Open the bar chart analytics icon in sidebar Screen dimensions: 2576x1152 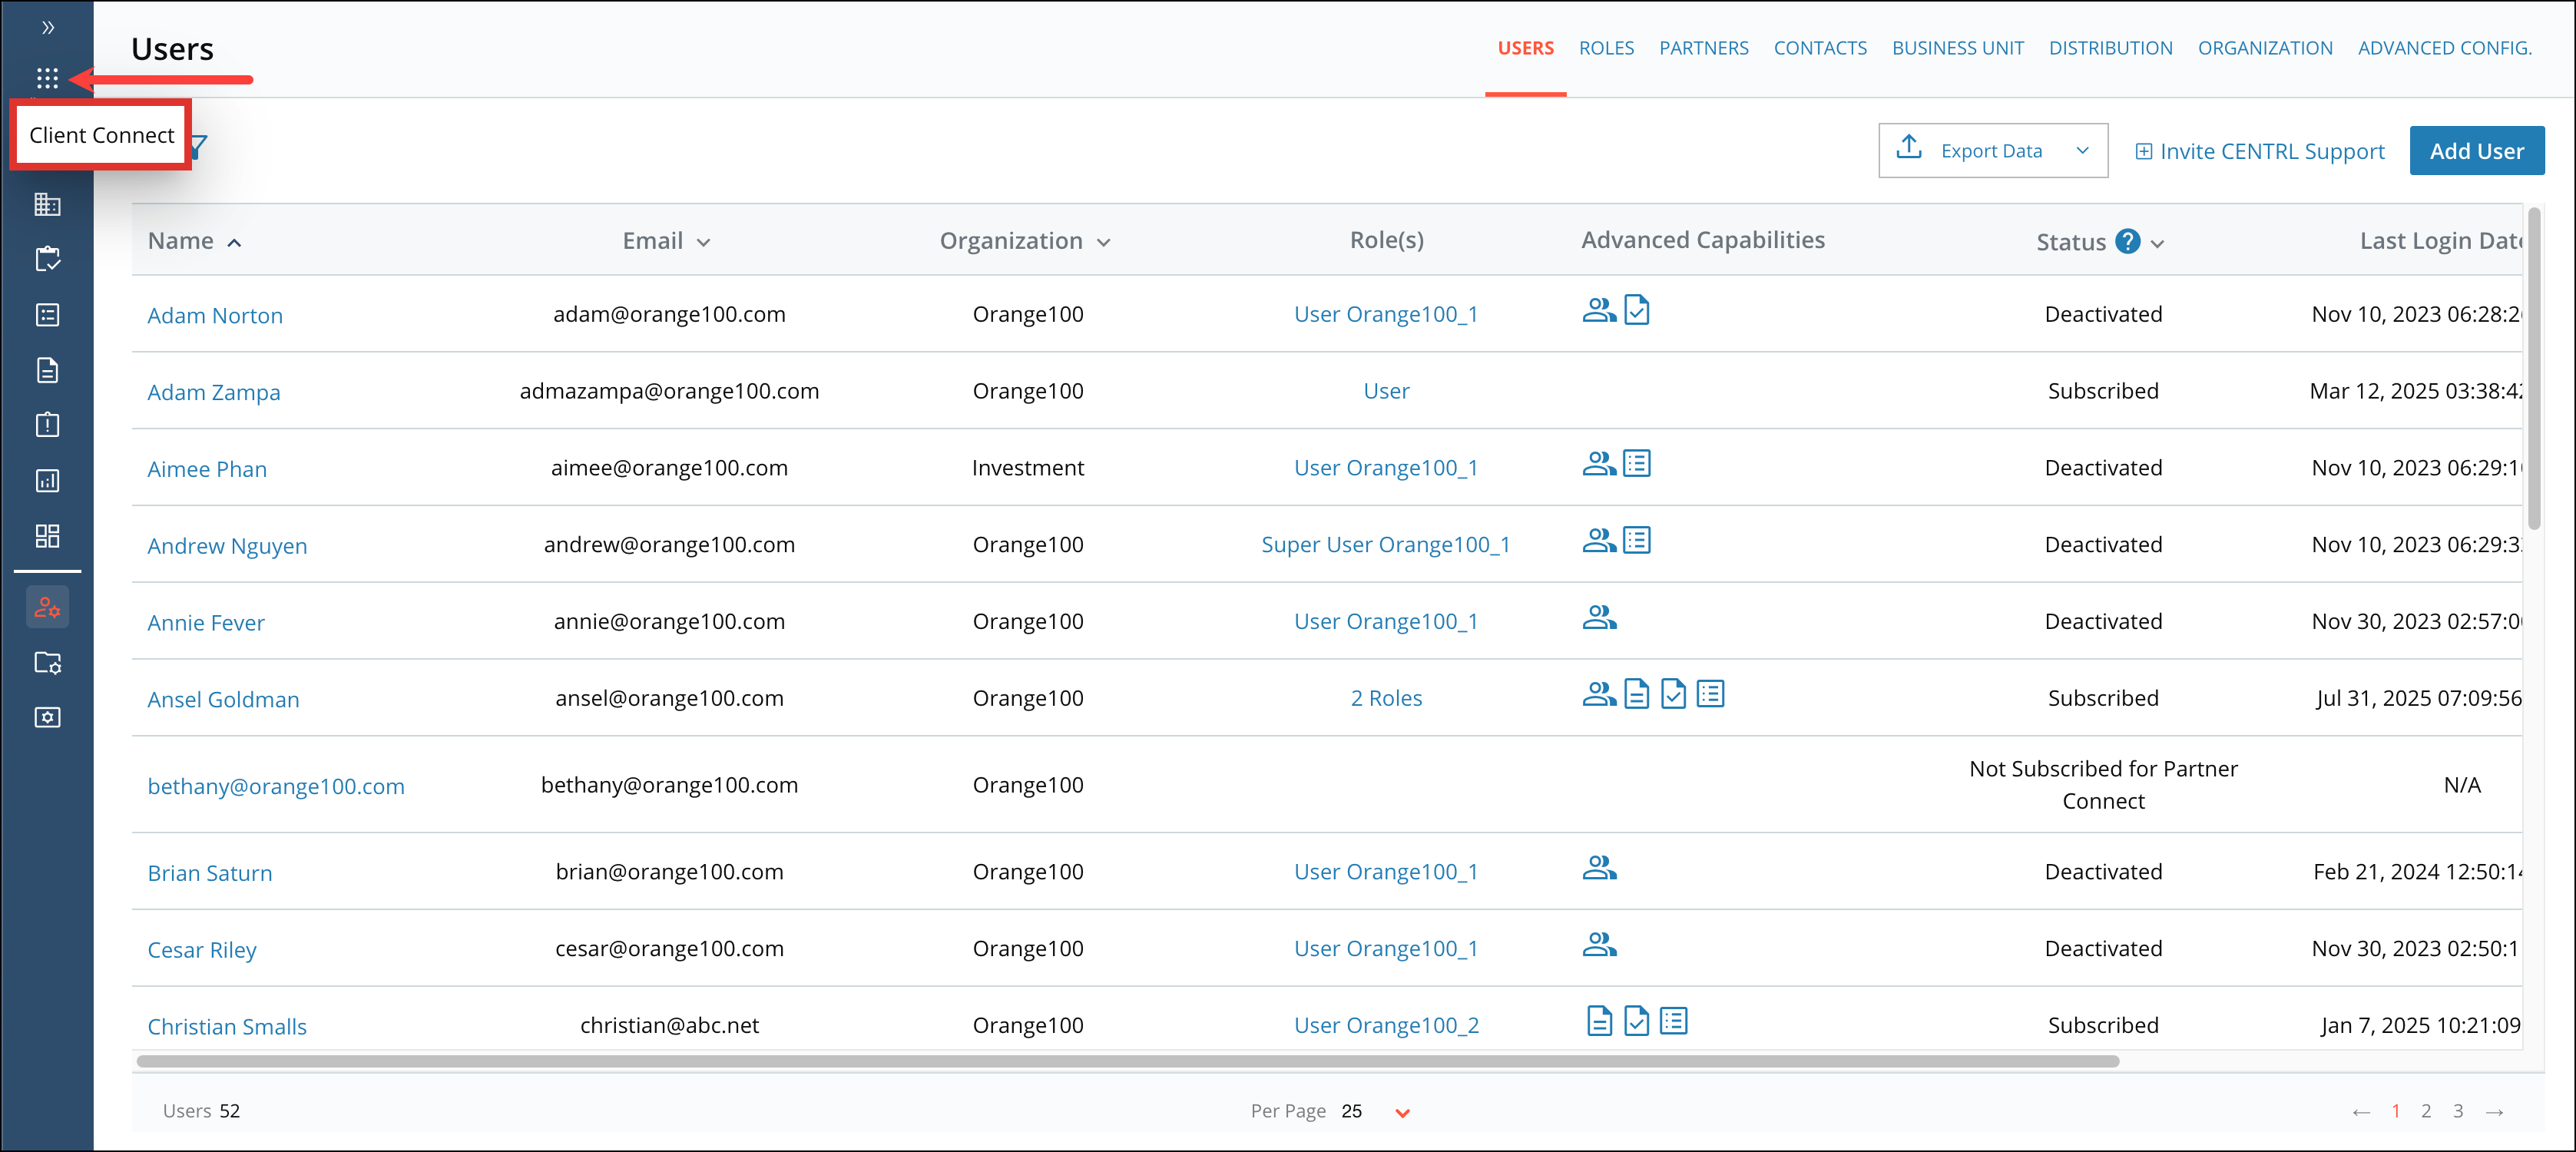[47, 480]
